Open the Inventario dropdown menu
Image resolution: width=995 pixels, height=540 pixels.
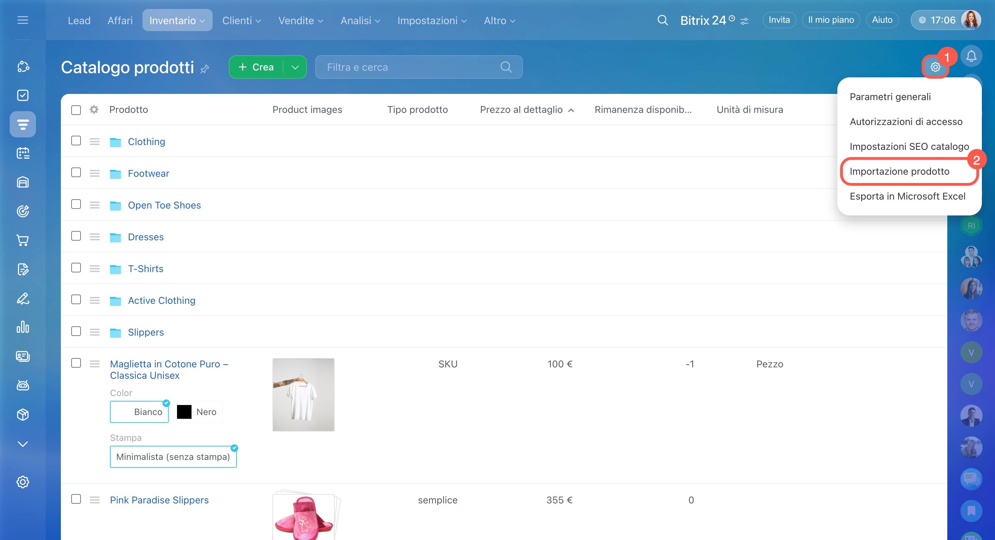click(177, 20)
